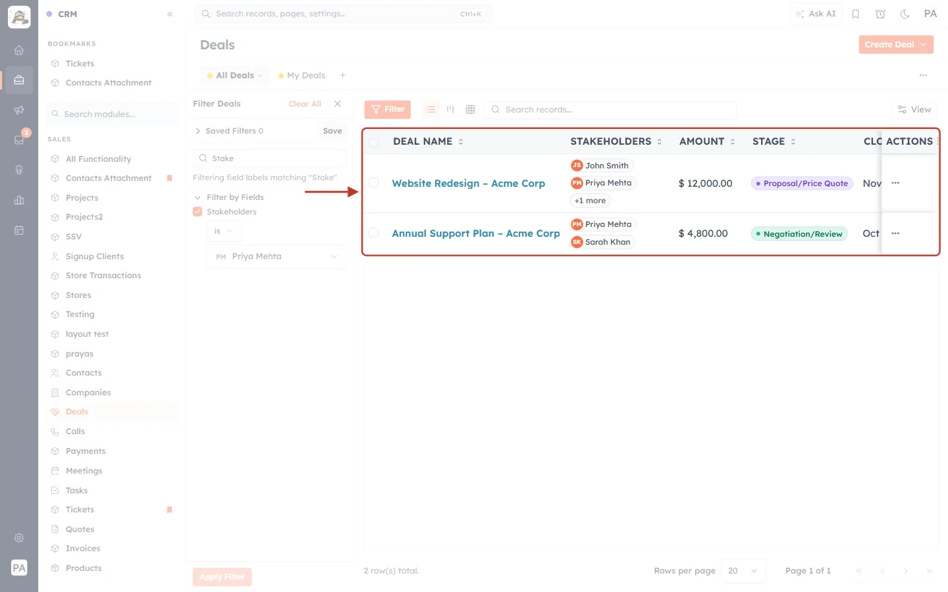Open the inbox icon with notification badge
This screenshot has width=948, height=592.
coord(19,139)
